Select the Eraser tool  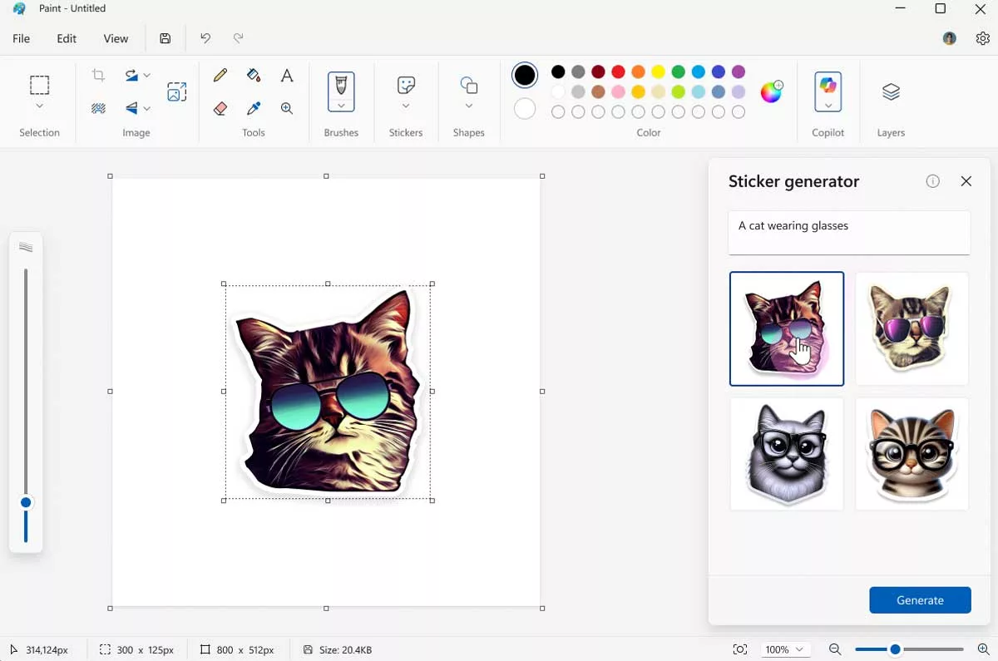pyautogui.click(x=220, y=109)
